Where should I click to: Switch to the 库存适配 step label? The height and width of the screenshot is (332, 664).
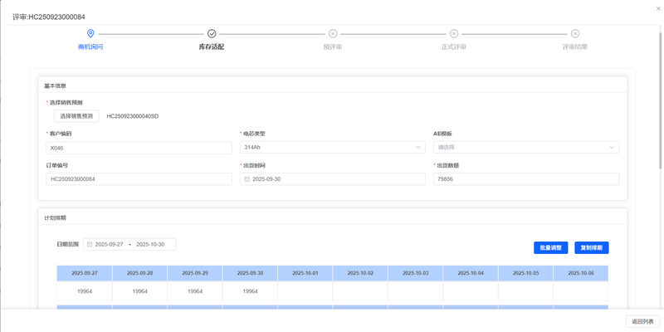(x=212, y=47)
